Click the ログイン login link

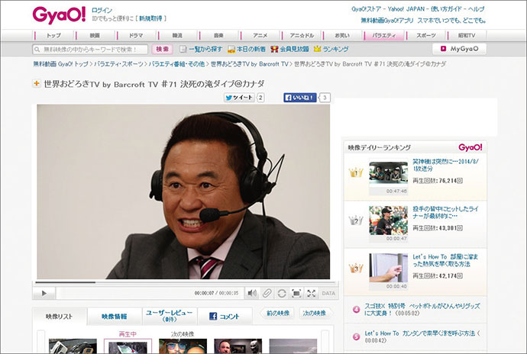click(102, 11)
